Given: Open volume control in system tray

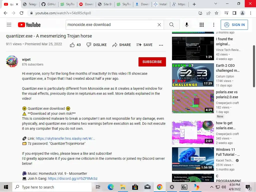Looking at the screenshot, I should [224, 187].
